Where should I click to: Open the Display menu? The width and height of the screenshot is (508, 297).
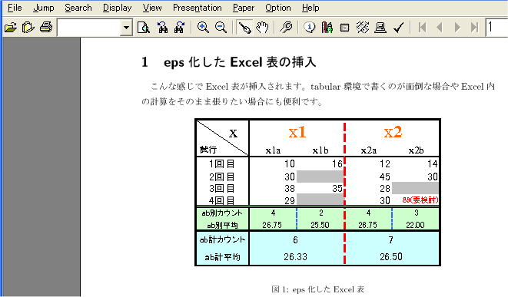point(117,8)
